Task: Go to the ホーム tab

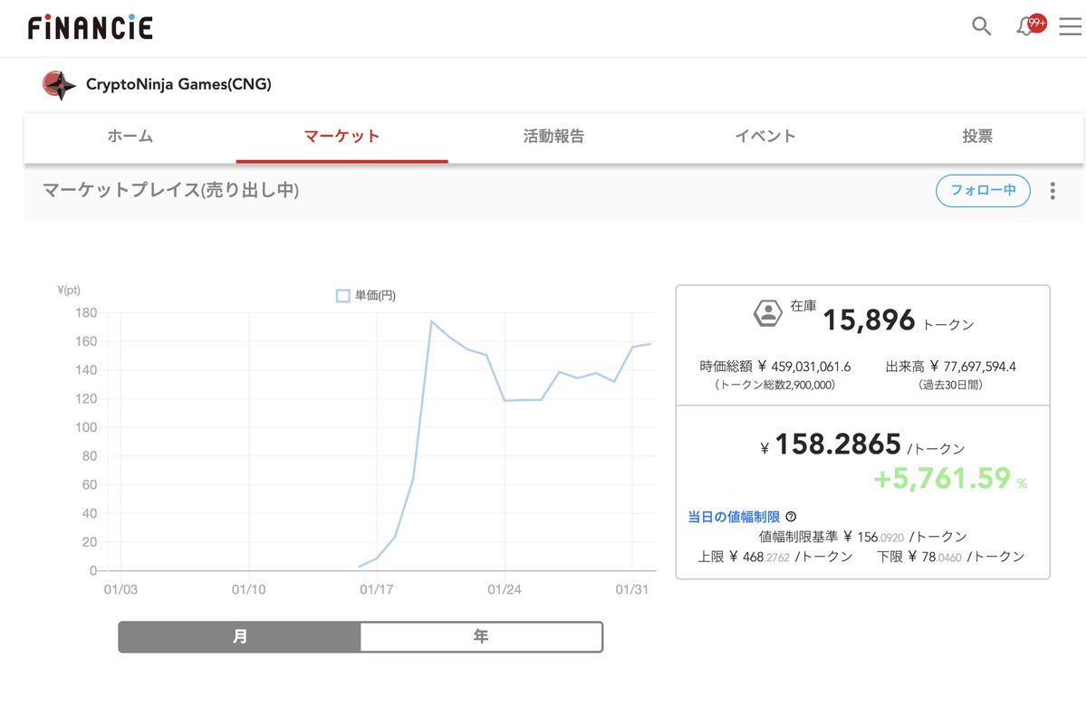Action: pos(130,137)
